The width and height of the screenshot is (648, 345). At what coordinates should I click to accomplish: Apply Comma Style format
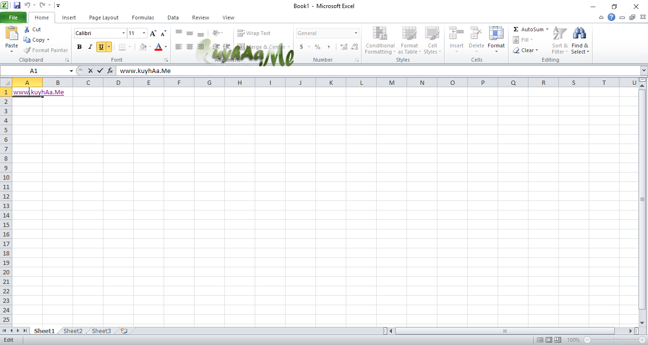coord(329,47)
